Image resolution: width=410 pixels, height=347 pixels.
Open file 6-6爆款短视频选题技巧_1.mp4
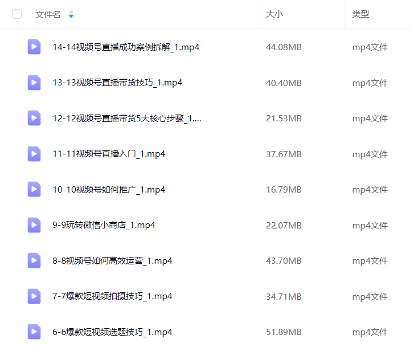112,332
